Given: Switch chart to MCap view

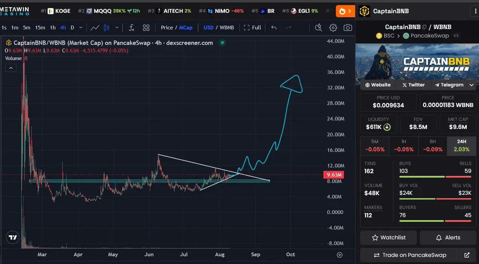Looking at the screenshot, I should pyautogui.click(x=186, y=28).
